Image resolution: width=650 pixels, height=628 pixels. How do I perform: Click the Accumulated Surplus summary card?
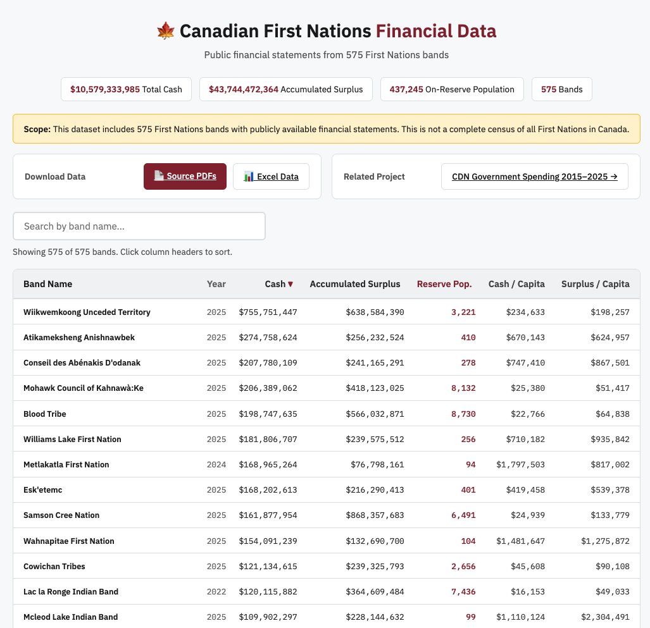click(x=285, y=89)
